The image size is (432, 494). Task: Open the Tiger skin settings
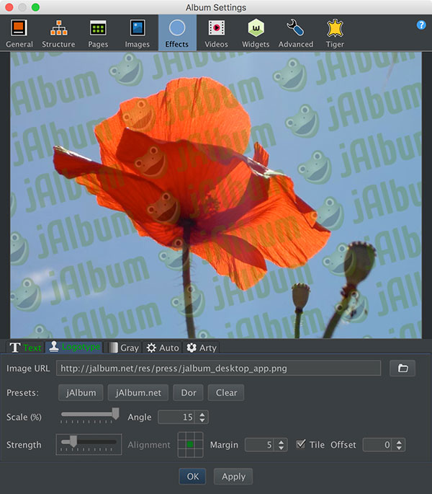point(335,33)
